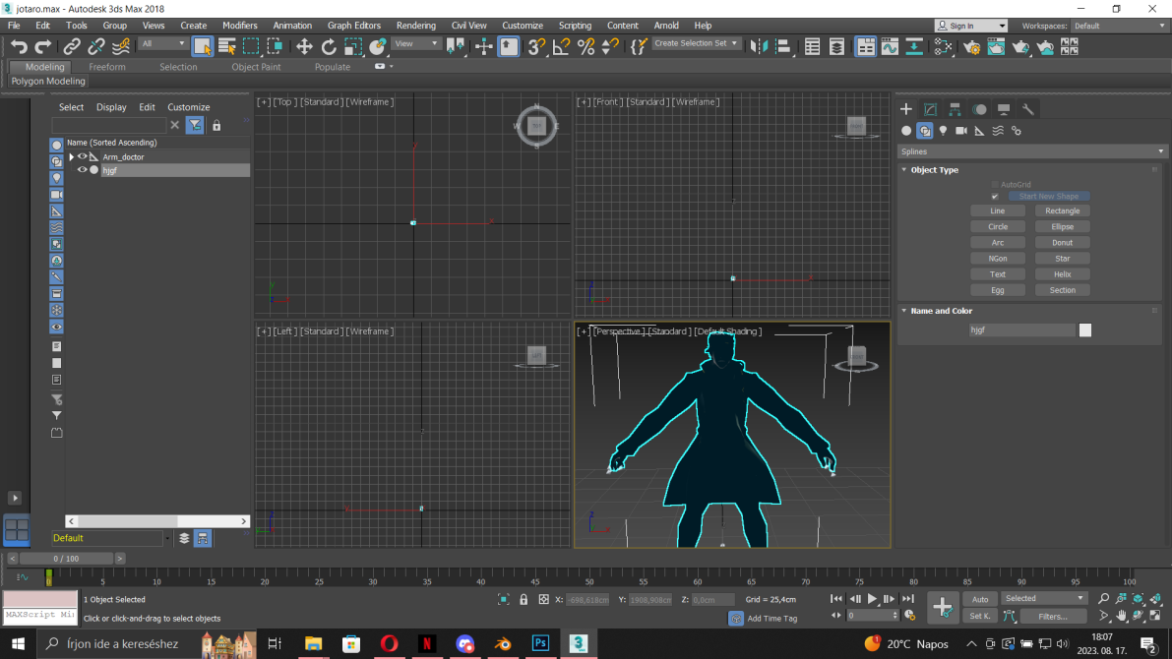Open the Modifiers menu
1172x659 pixels.
(239, 26)
